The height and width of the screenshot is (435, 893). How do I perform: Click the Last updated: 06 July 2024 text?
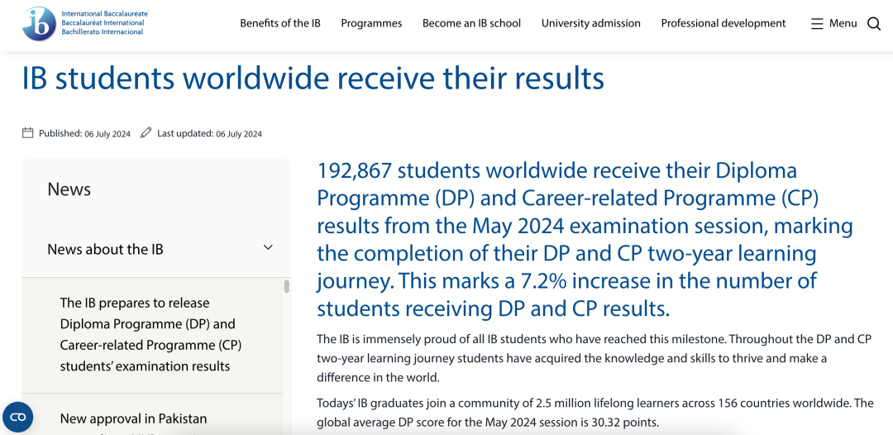pos(209,134)
